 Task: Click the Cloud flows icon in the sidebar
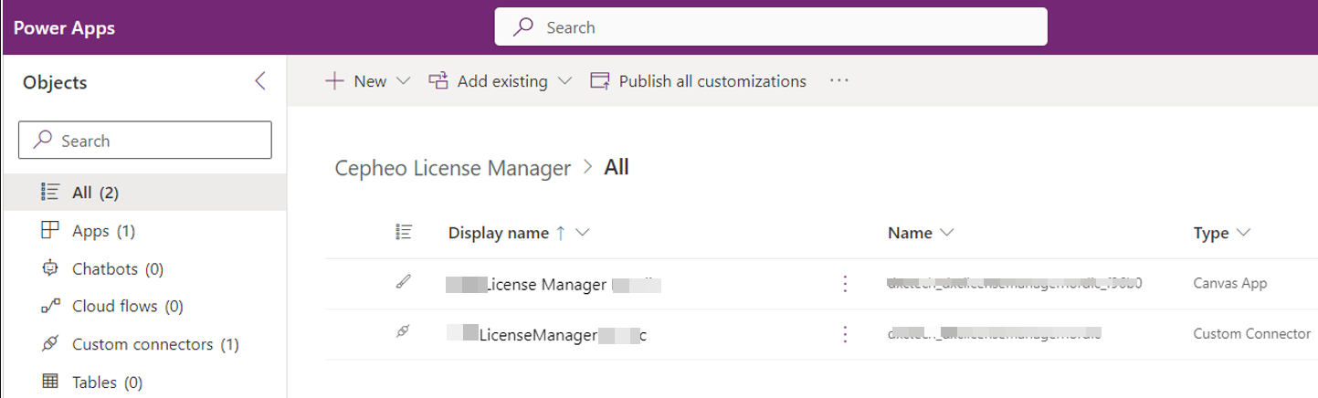pos(50,306)
